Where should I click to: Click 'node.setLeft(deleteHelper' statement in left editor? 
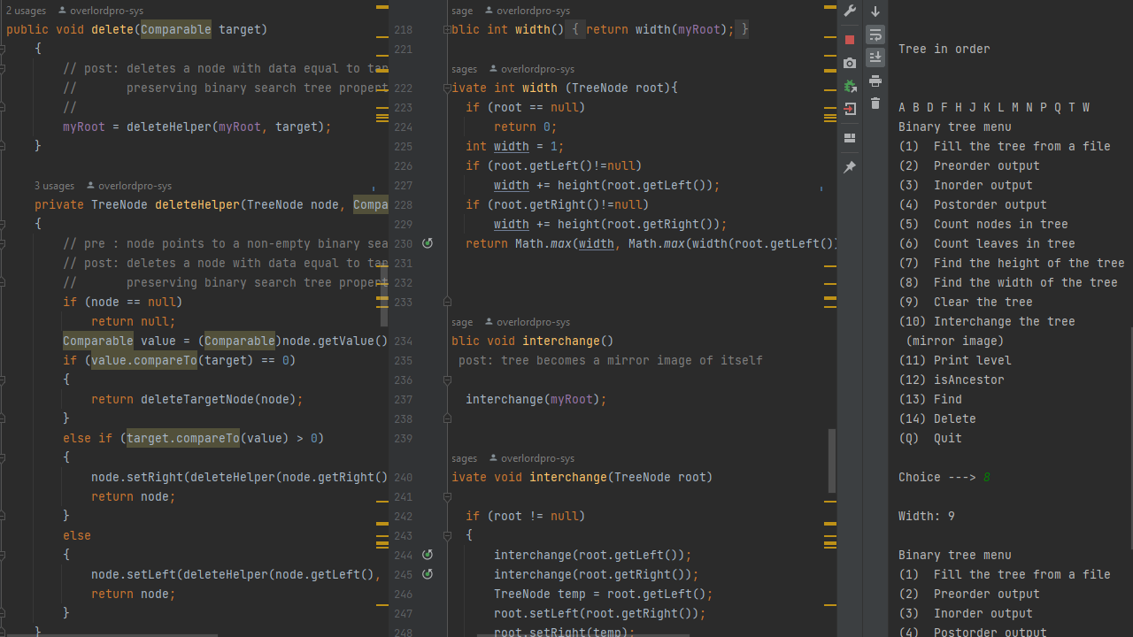point(235,574)
